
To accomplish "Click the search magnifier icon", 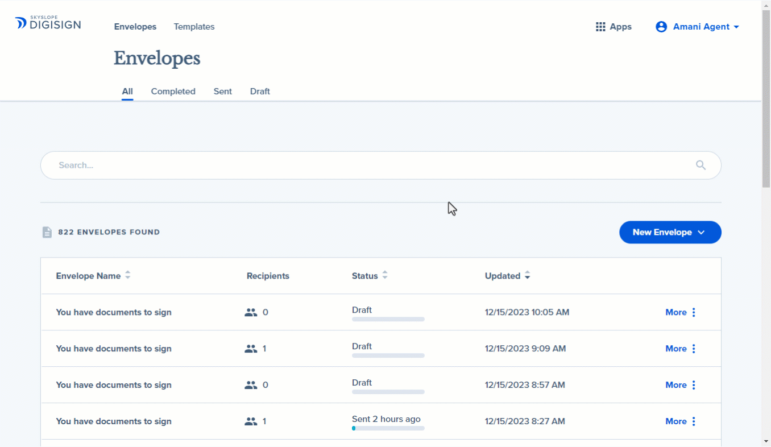I will pos(700,165).
